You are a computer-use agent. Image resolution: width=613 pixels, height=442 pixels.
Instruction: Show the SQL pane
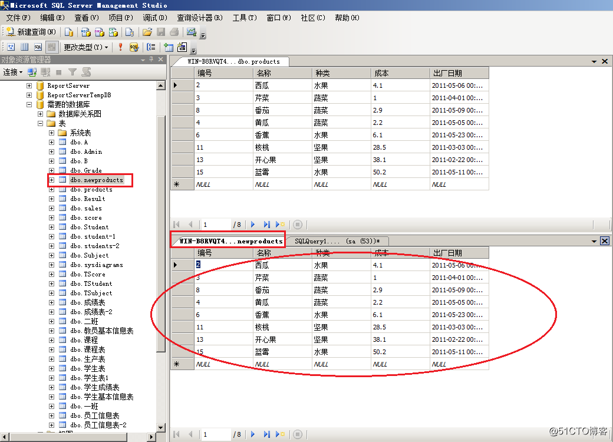38,47
